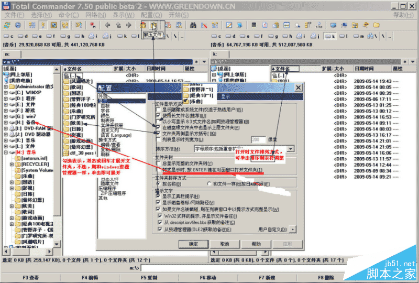
Task: Click the binoculars search icon in toolbar
Action: [193, 25]
